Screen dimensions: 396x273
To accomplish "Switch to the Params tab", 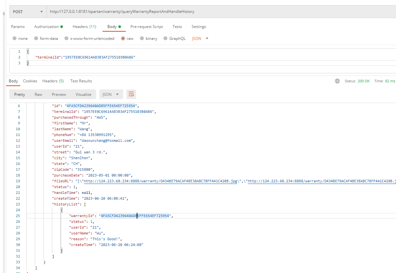I will coord(18,27).
